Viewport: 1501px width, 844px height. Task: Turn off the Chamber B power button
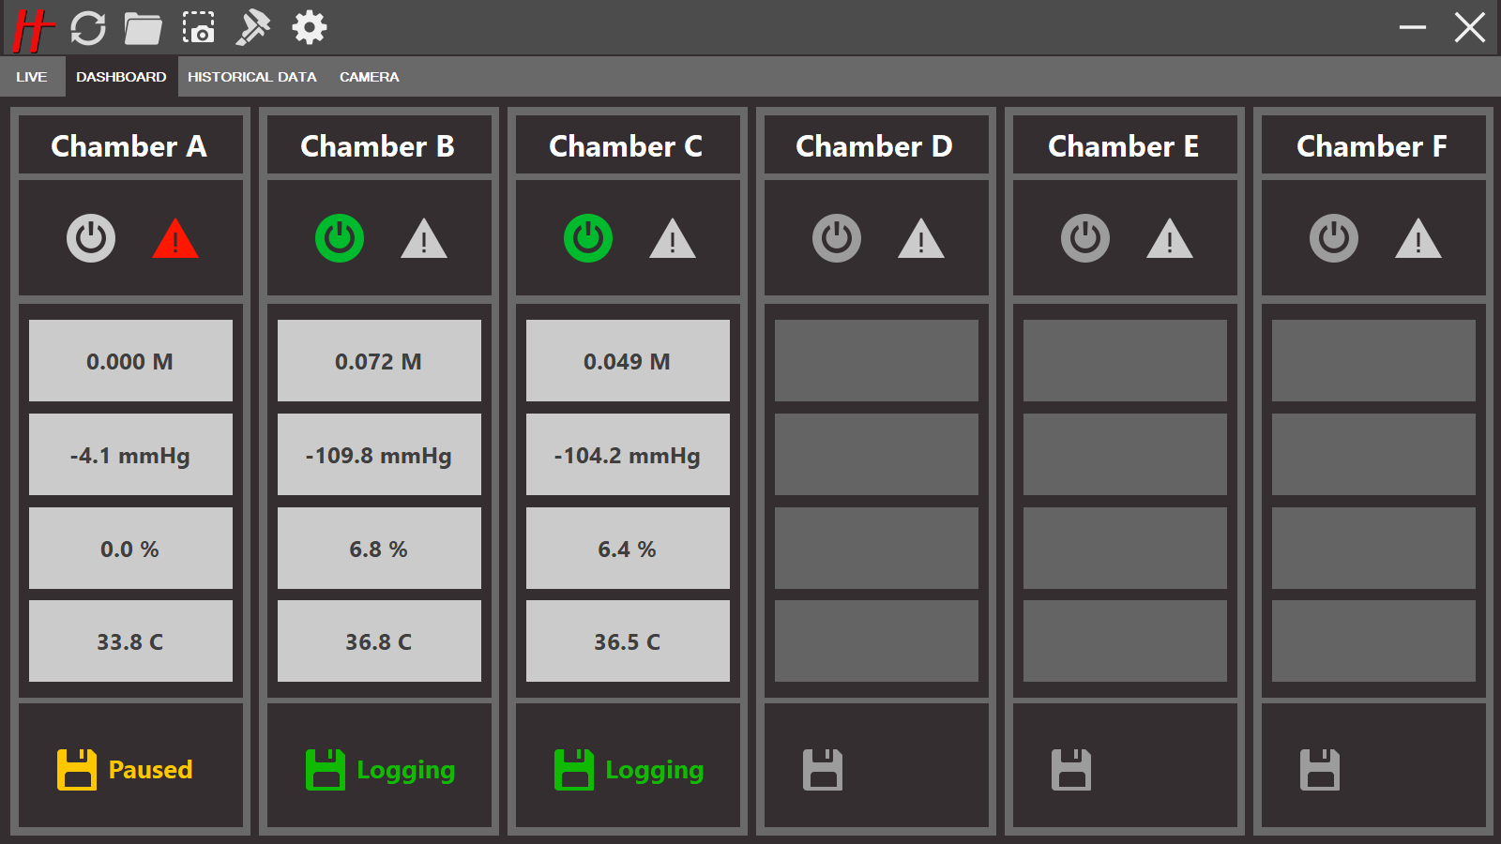340,238
